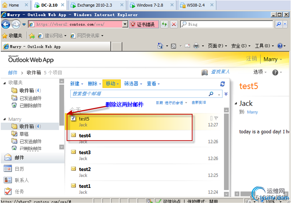Open the Filter (筛选器) dropdown

[133, 84]
